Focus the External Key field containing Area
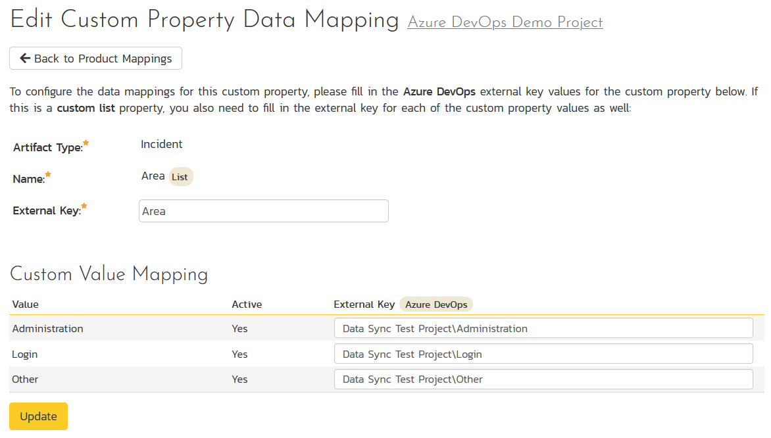This screenshot has height=438, width=771. tap(263, 211)
